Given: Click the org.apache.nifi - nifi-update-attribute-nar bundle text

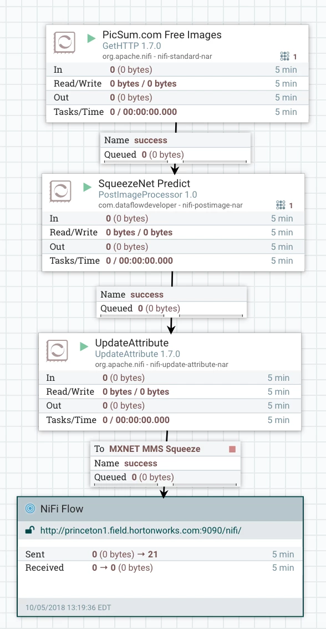Looking at the screenshot, I should [161, 365].
